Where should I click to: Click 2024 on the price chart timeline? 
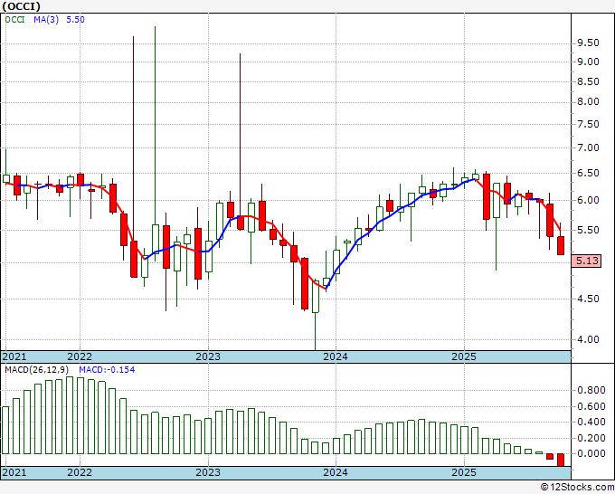pos(336,356)
